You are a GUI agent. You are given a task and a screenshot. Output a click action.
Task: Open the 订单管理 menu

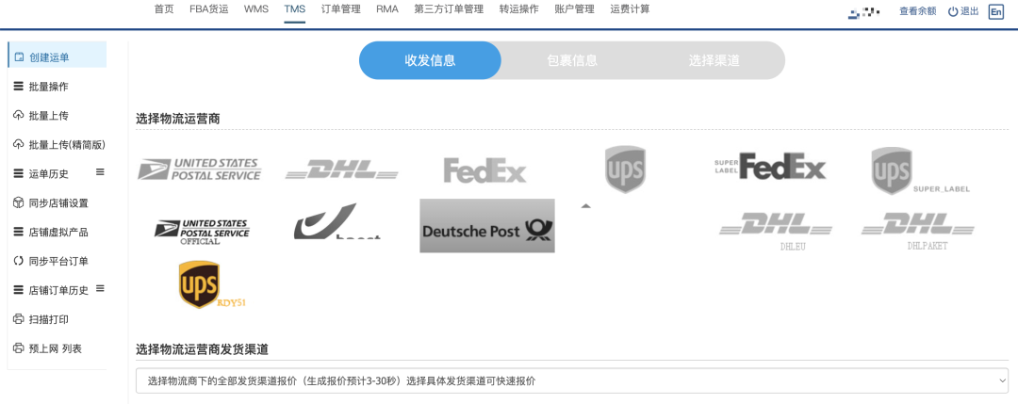pyautogui.click(x=341, y=9)
